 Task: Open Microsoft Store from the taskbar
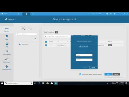click(x=48, y=83)
